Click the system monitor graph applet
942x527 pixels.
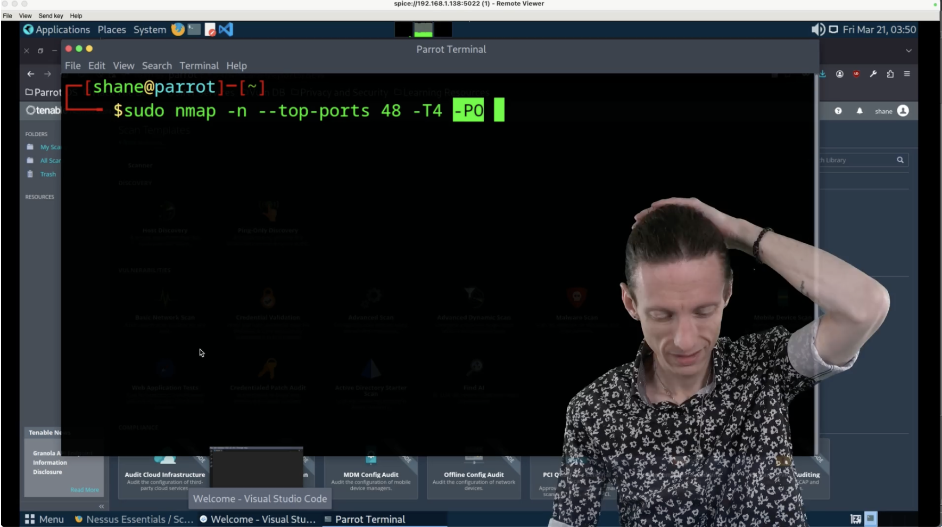pyautogui.click(x=423, y=29)
